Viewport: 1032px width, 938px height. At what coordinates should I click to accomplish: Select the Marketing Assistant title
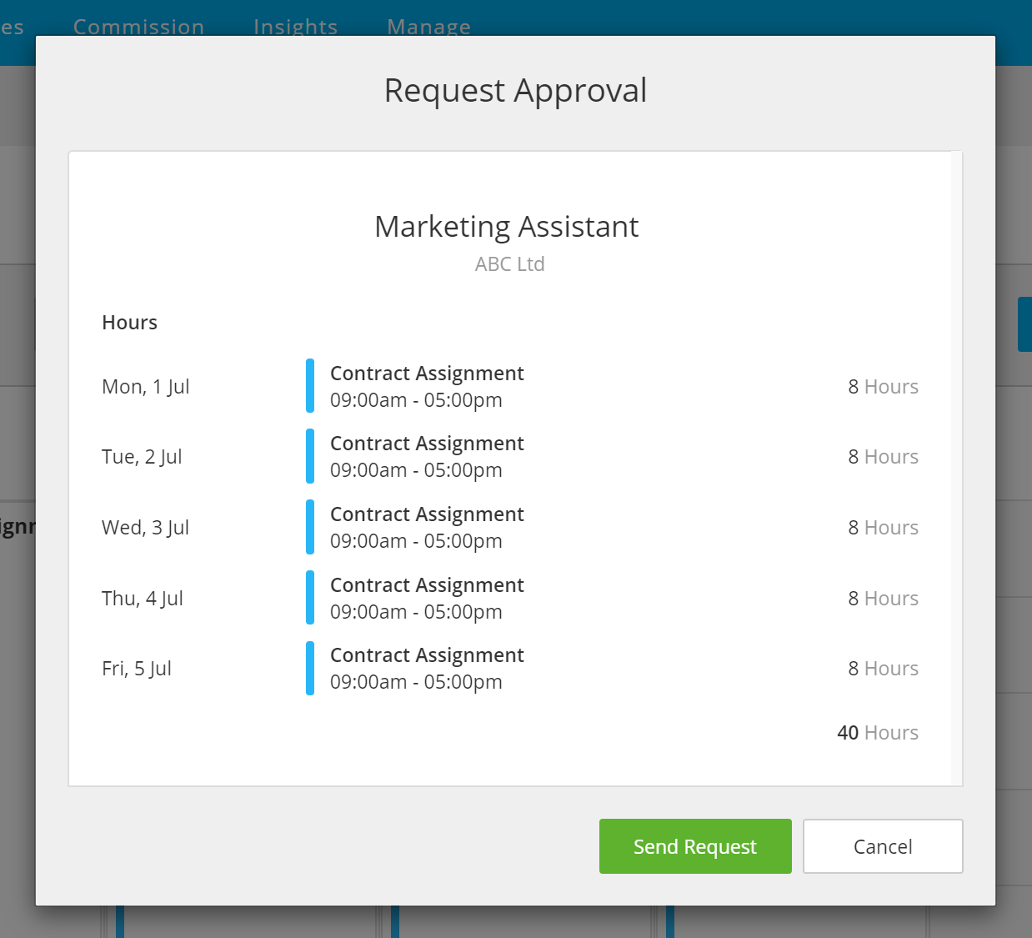pyautogui.click(x=507, y=227)
